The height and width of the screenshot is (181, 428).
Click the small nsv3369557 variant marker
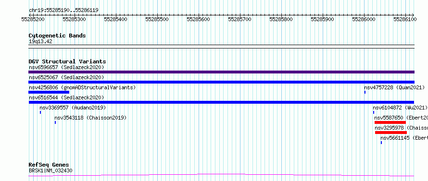click(x=40, y=112)
